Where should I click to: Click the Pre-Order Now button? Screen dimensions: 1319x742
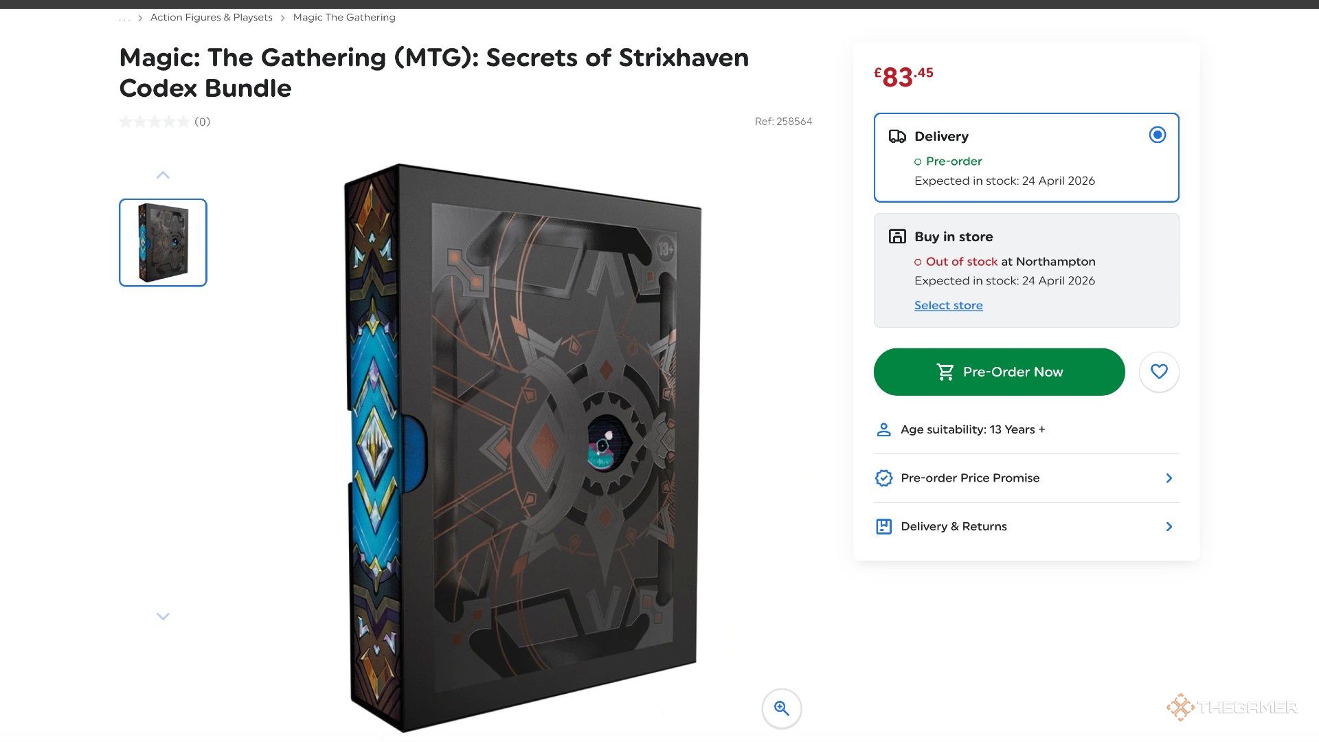click(999, 372)
